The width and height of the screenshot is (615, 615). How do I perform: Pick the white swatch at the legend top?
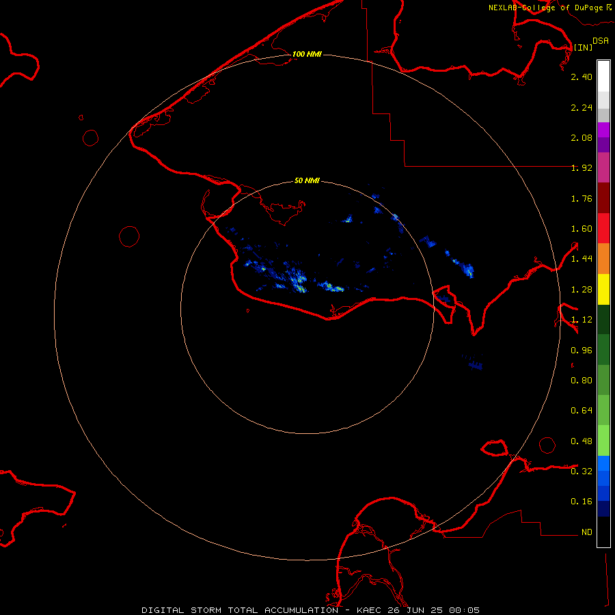(603, 76)
